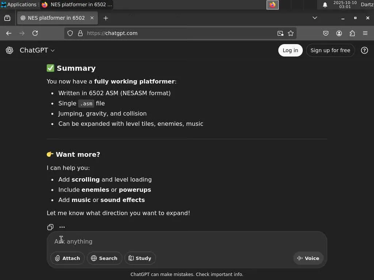This screenshot has width=374, height=280.
Task: Click 'Add scrolling and level loading' bullet
Action: [105, 179]
